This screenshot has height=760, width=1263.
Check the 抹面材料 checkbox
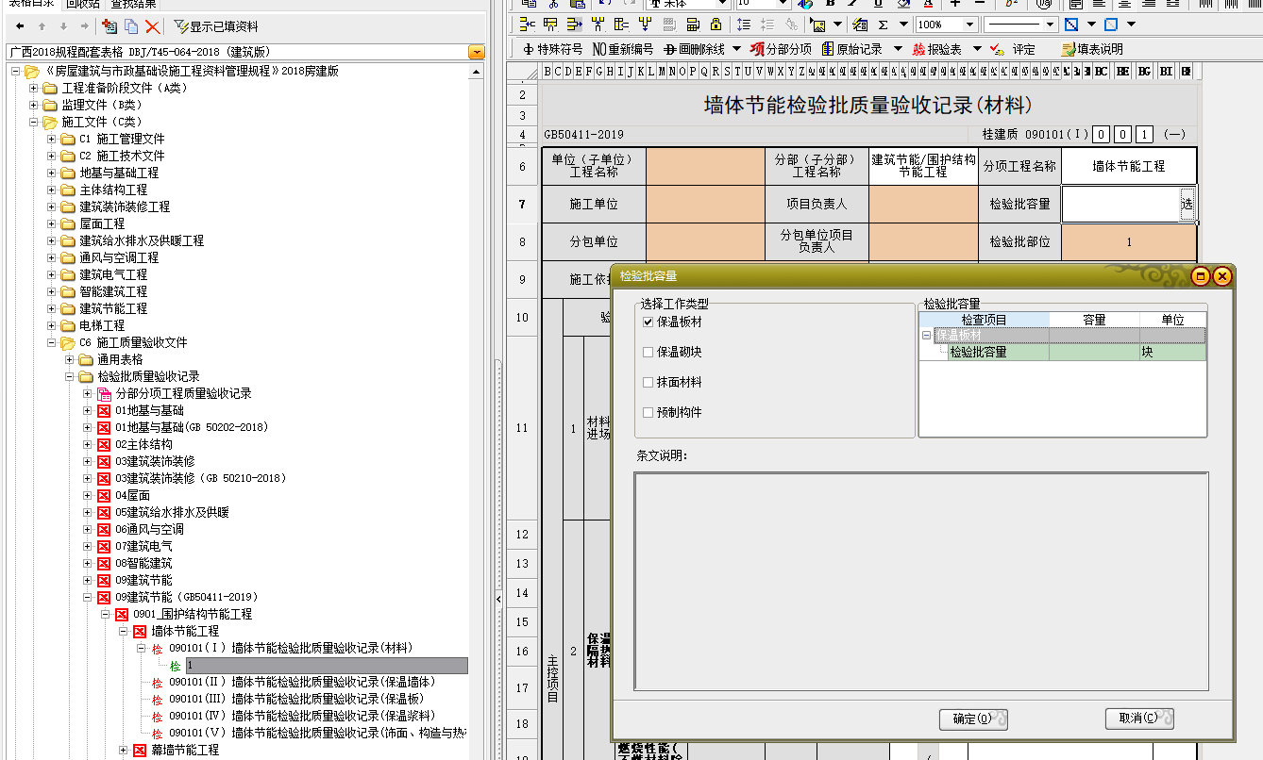pos(648,382)
